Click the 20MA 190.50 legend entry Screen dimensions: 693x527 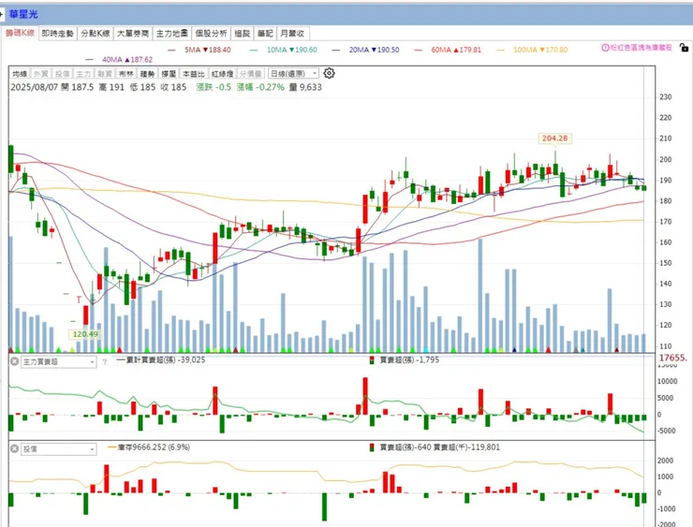tap(366, 50)
